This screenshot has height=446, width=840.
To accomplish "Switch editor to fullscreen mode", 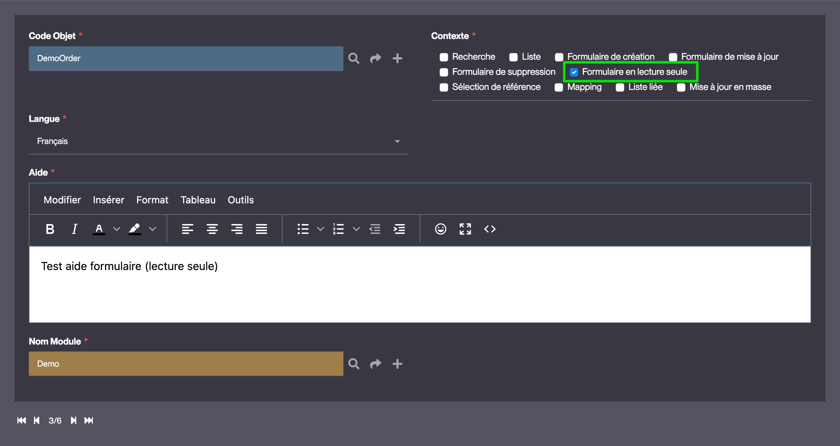I will click(465, 229).
